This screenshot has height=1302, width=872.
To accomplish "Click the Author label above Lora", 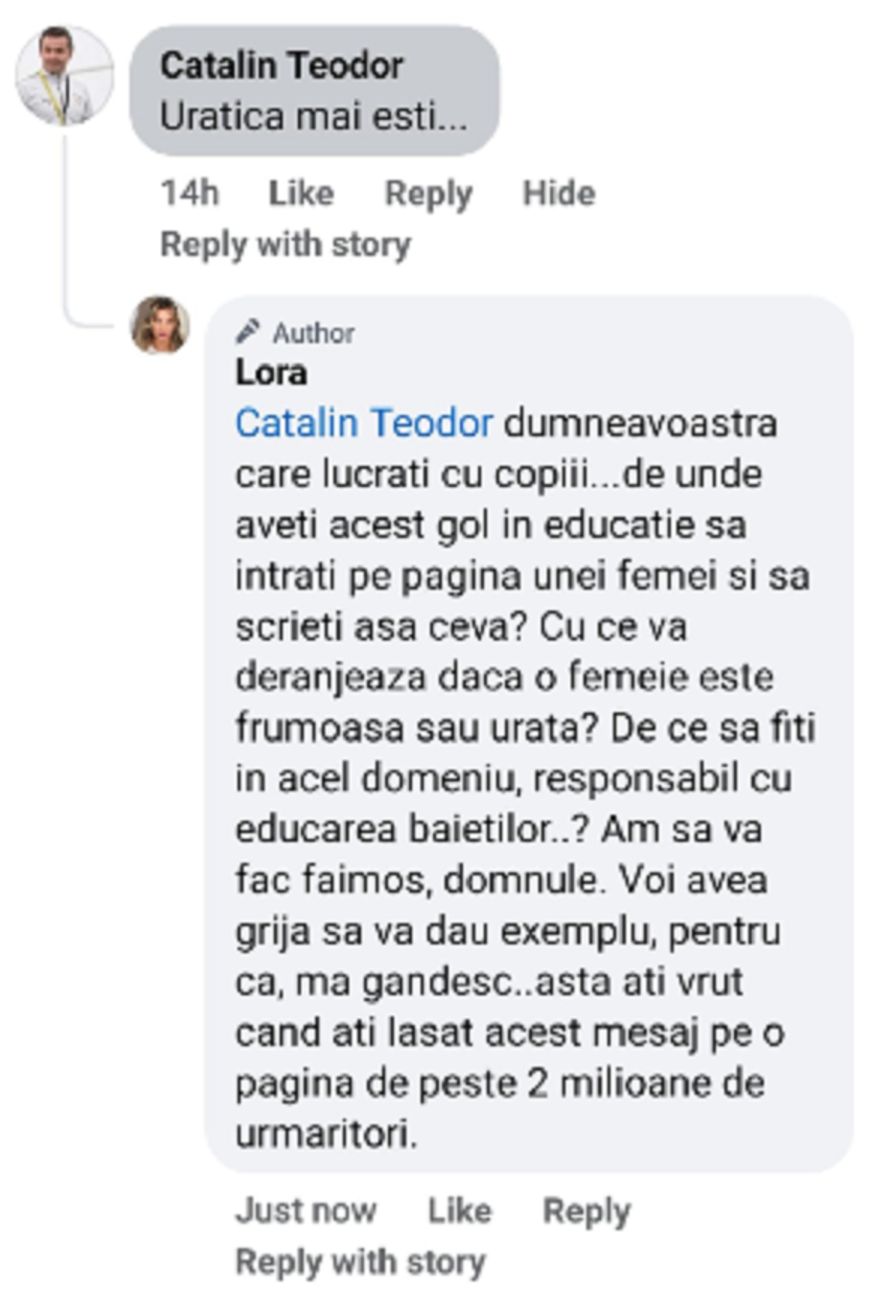I will [x=313, y=333].
